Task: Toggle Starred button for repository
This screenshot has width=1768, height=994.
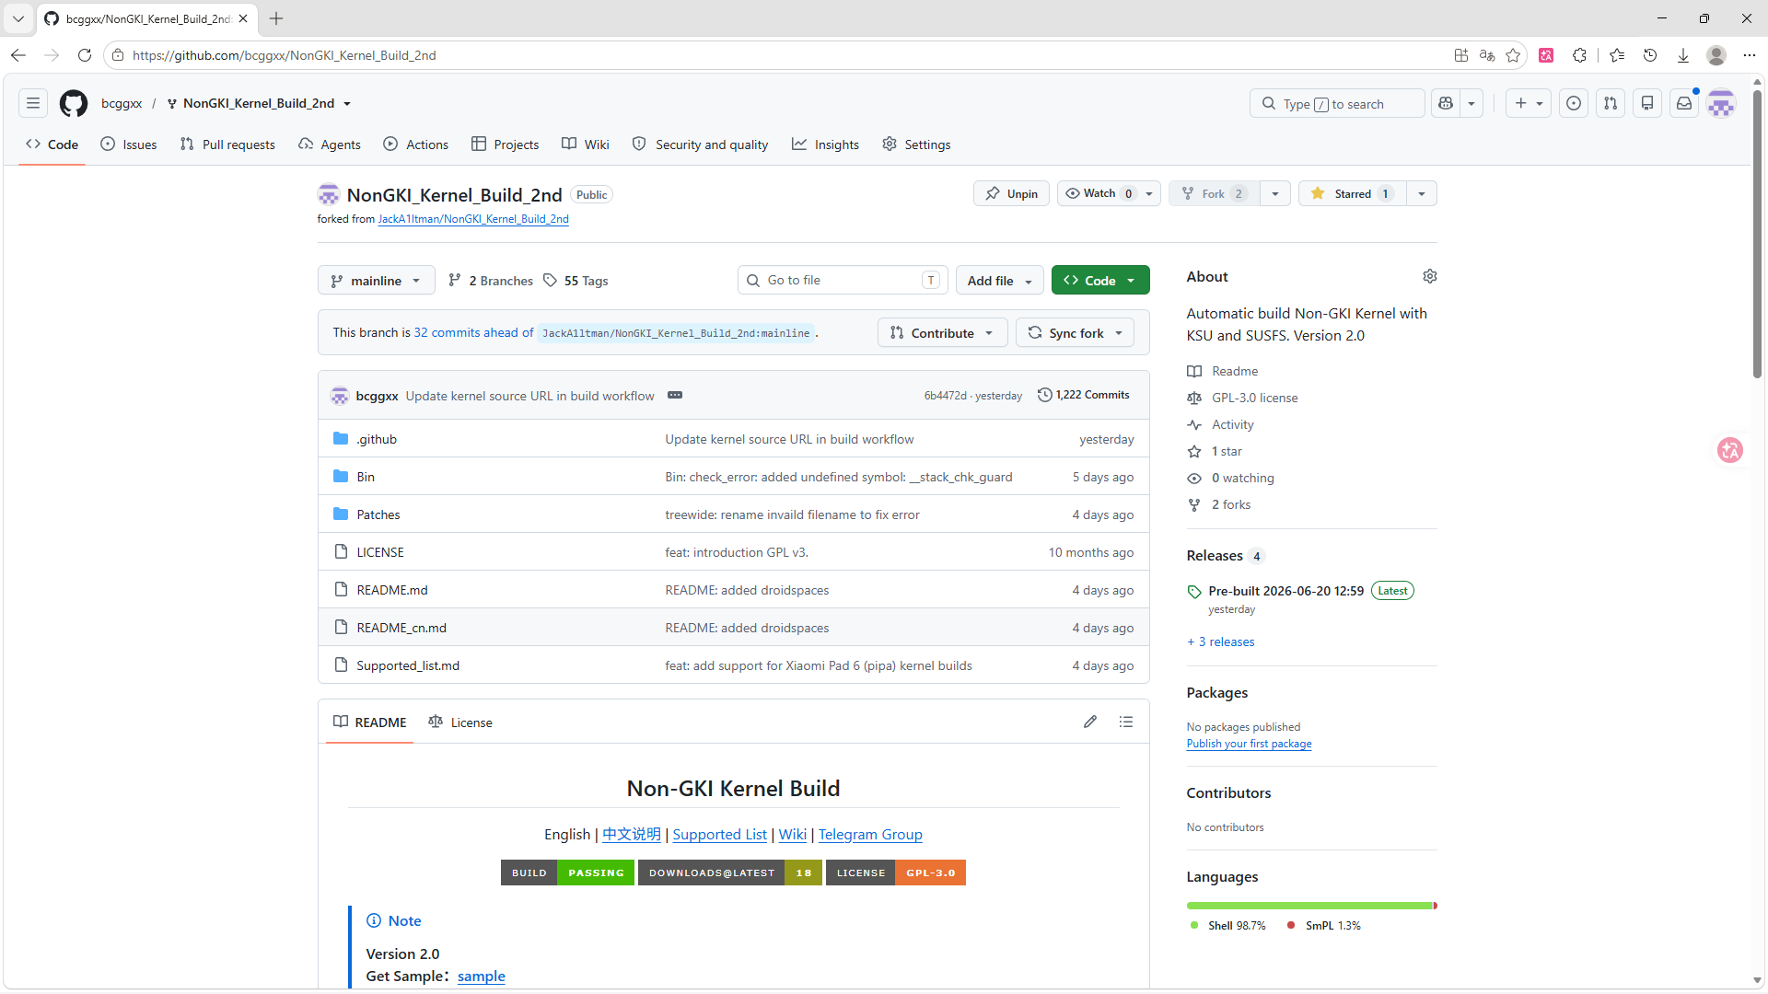Action: point(1352,193)
